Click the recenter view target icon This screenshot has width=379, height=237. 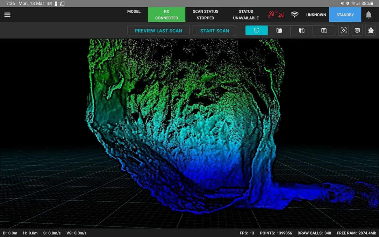point(343,31)
